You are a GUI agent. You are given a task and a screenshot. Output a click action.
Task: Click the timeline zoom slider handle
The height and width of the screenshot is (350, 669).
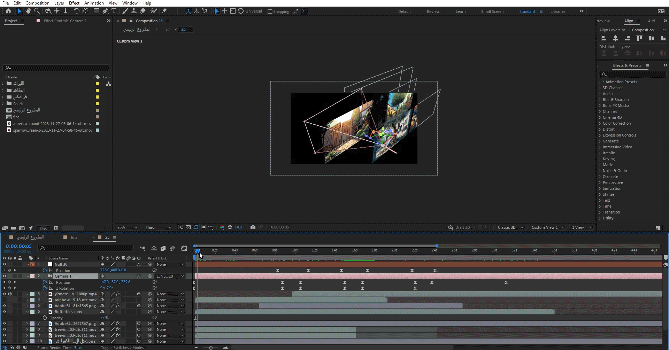[210, 348]
